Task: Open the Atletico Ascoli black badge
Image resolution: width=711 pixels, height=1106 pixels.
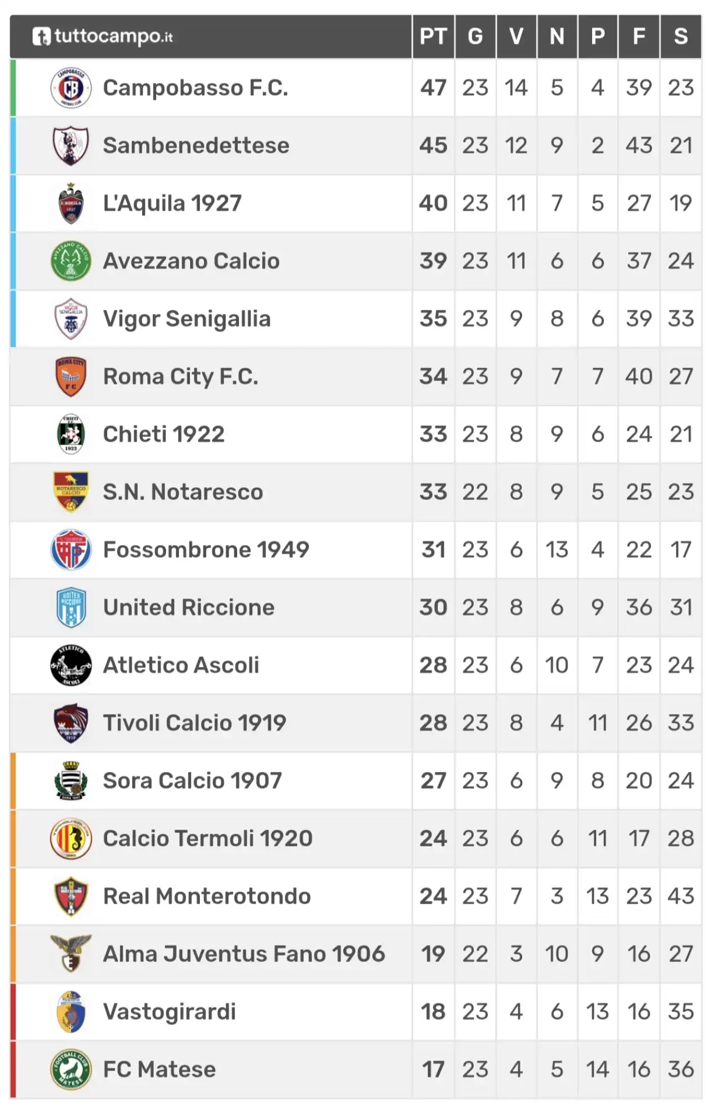Action: (x=71, y=665)
